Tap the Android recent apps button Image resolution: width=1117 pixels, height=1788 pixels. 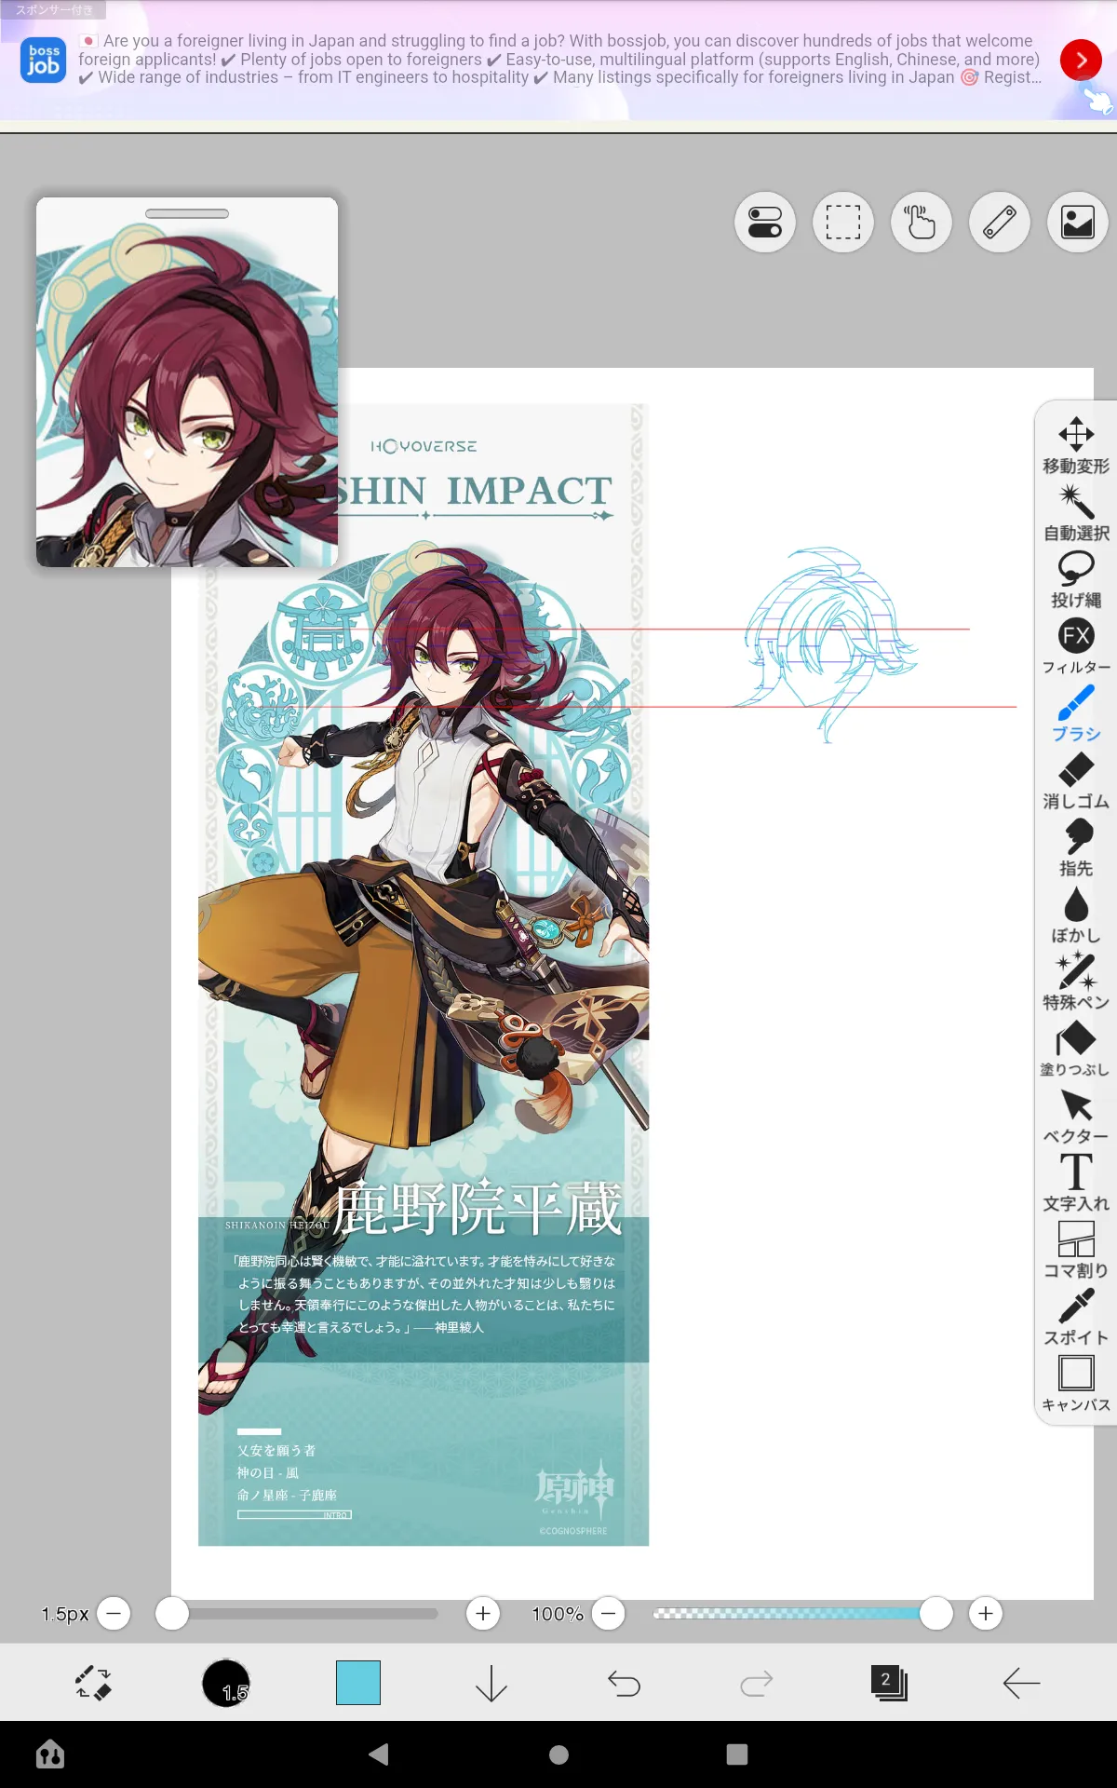click(x=737, y=1754)
